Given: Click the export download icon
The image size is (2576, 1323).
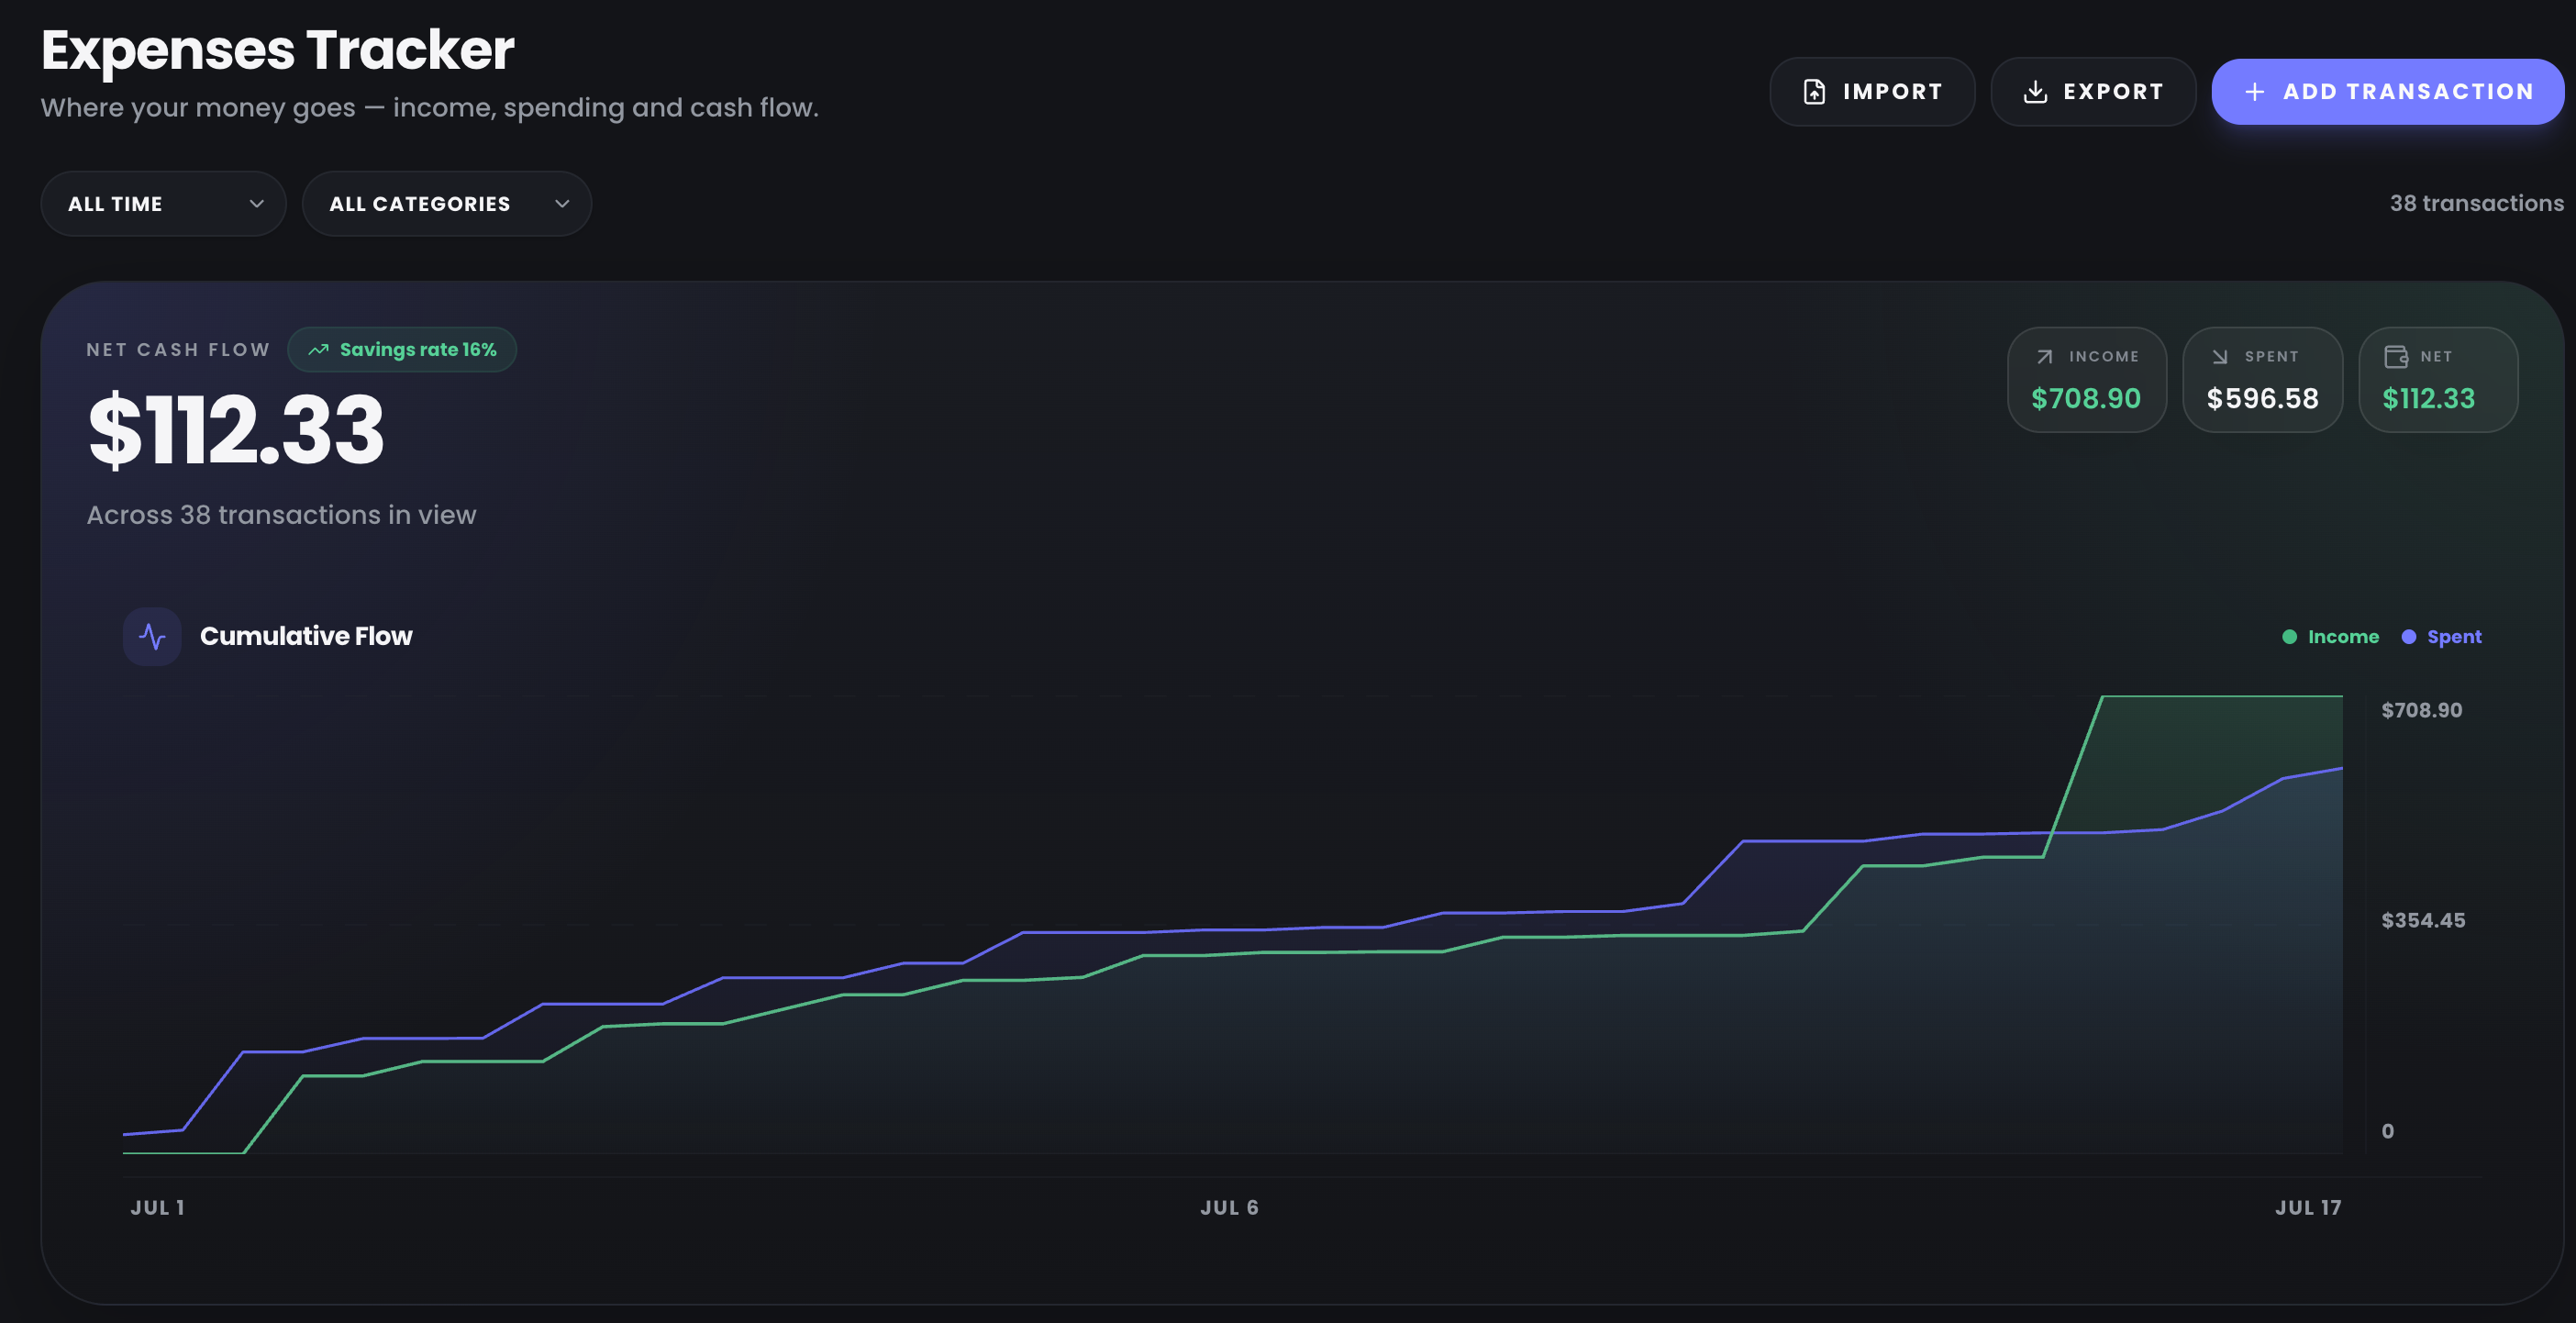Looking at the screenshot, I should click(2035, 92).
